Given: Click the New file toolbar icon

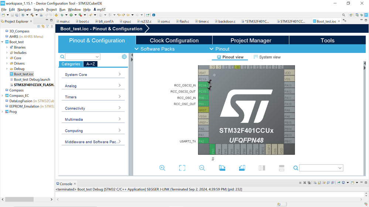Looking at the screenshot, I should point(3,15).
